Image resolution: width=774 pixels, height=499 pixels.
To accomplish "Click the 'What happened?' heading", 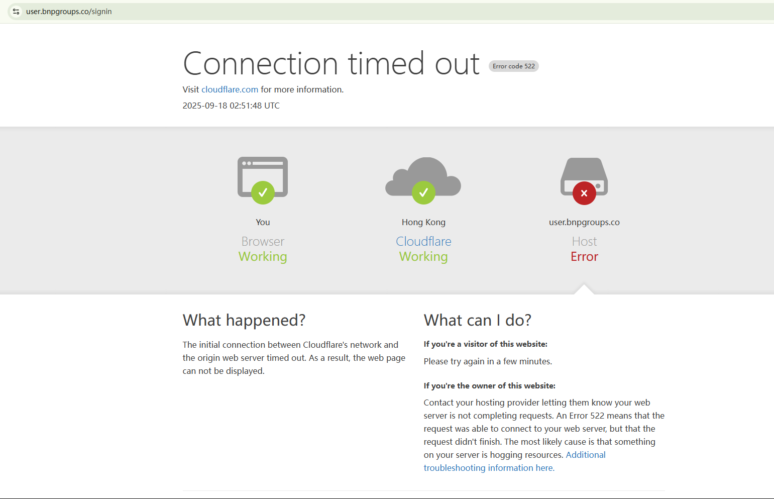I will click(244, 320).
